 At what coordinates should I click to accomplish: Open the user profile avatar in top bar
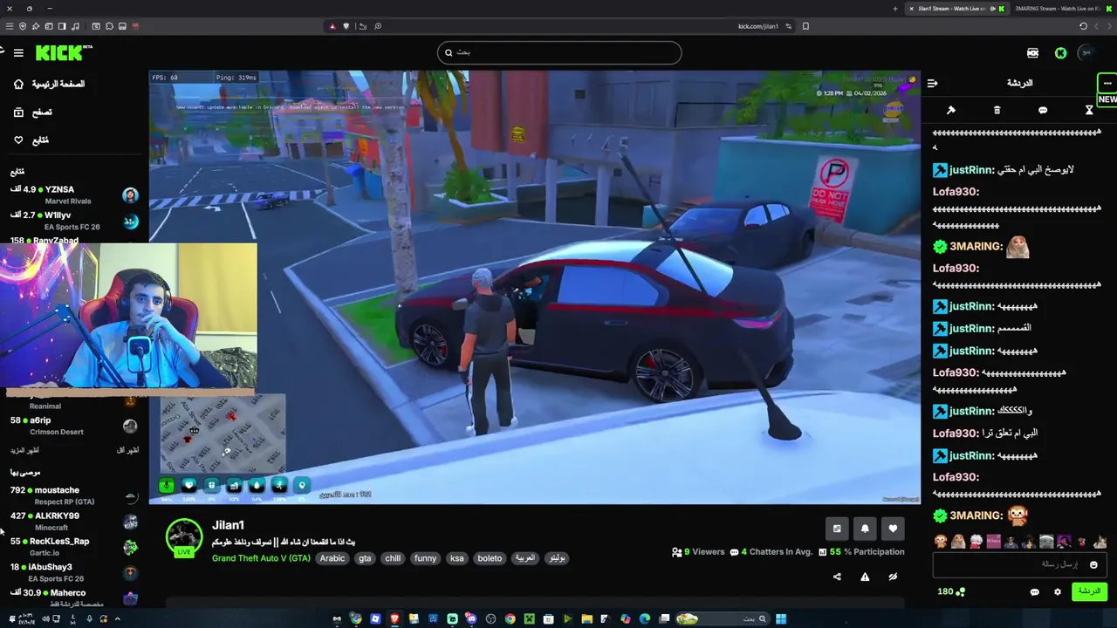1086,53
